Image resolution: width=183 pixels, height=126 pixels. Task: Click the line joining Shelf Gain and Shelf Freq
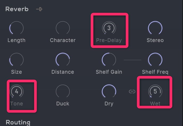click(x=132, y=60)
